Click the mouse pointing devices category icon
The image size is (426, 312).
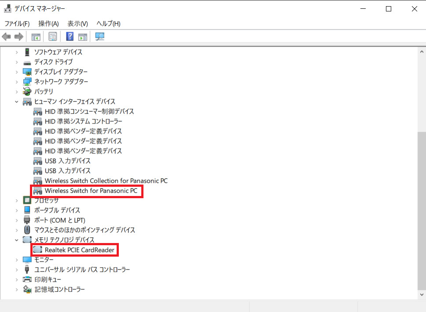click(x=27, y=230)
